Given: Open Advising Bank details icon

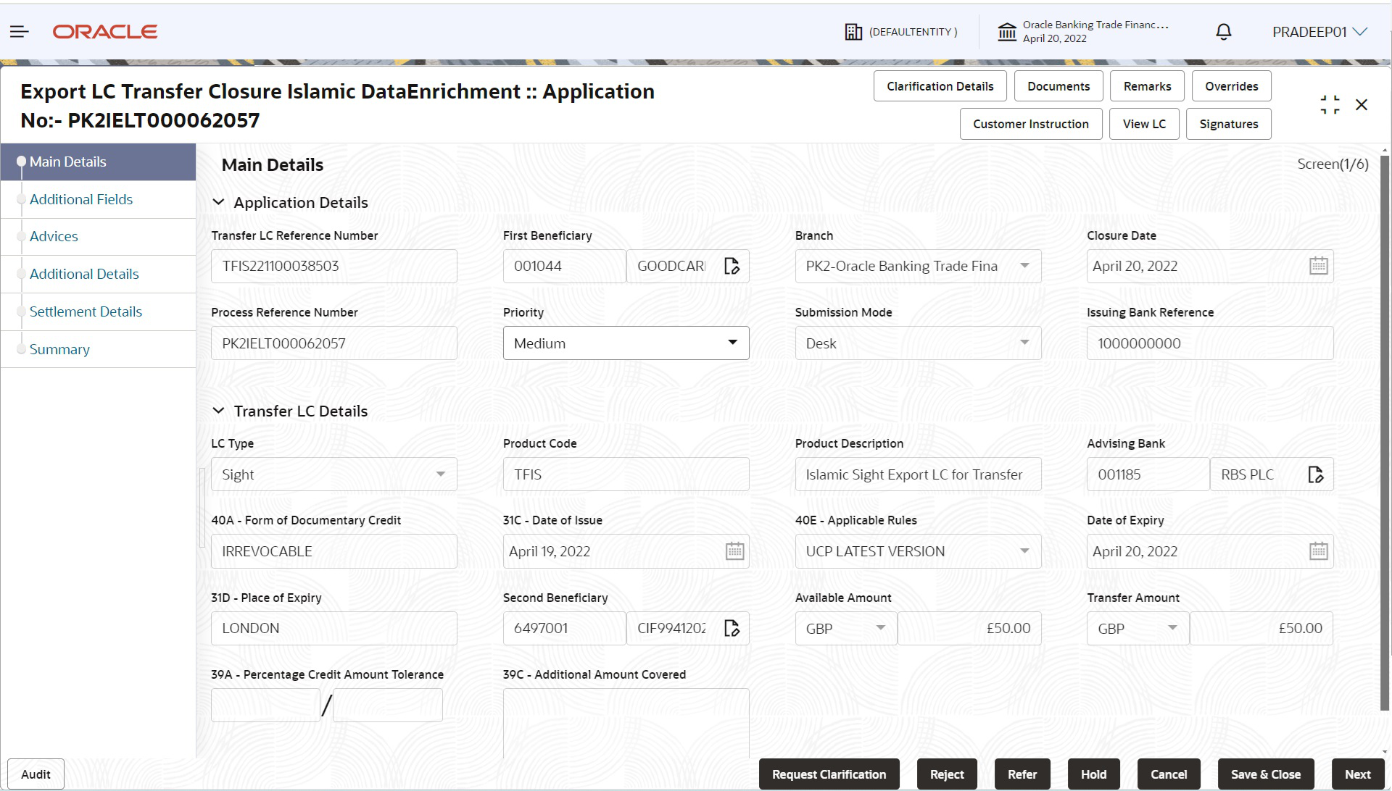Looking at the screenshot, I should pyautogui.click(x=1315, y=475).
